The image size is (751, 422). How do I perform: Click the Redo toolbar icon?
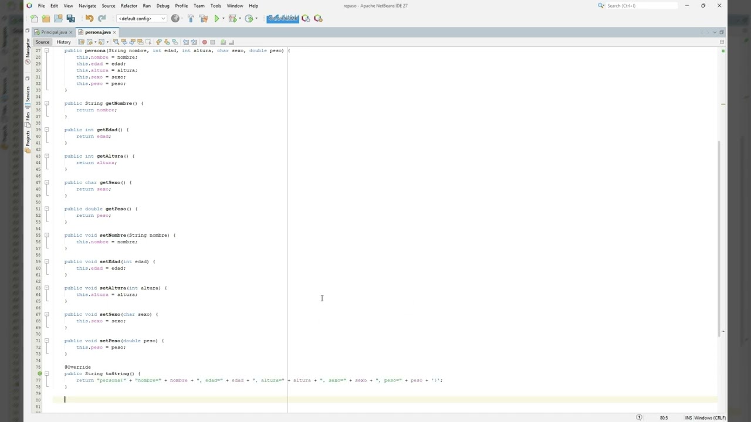tap(102, 18)
